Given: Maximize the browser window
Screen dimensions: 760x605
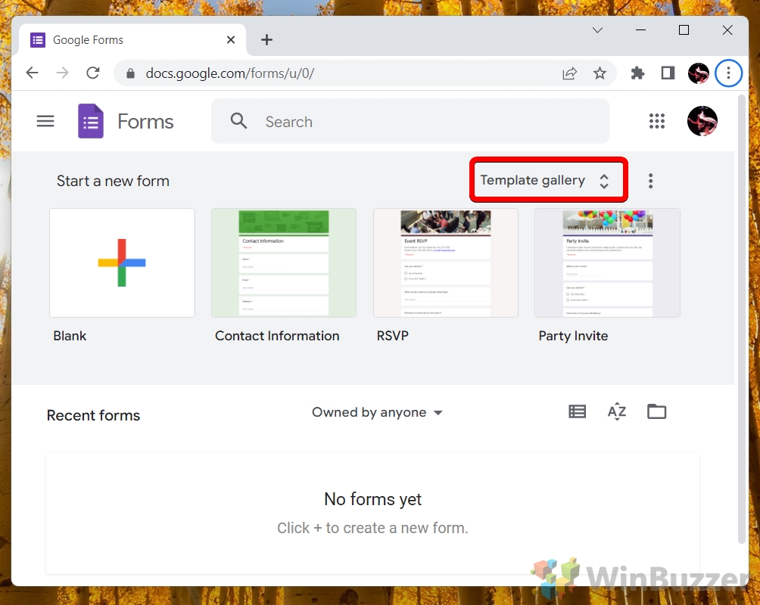Looking at the screenshot, I should (684, 30).
